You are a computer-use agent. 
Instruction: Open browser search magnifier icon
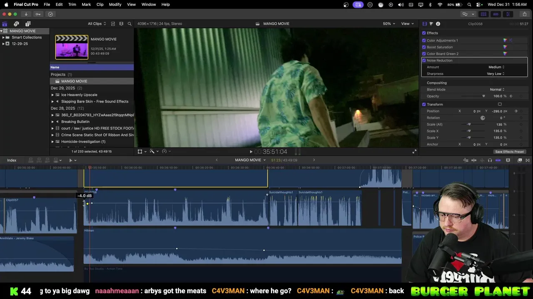point(130,24)
